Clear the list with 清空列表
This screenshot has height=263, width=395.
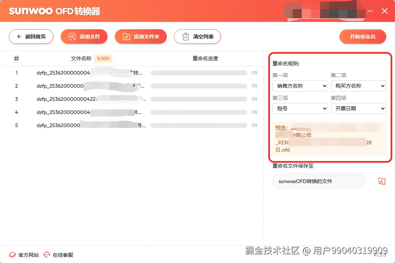(x=197, y=37)
